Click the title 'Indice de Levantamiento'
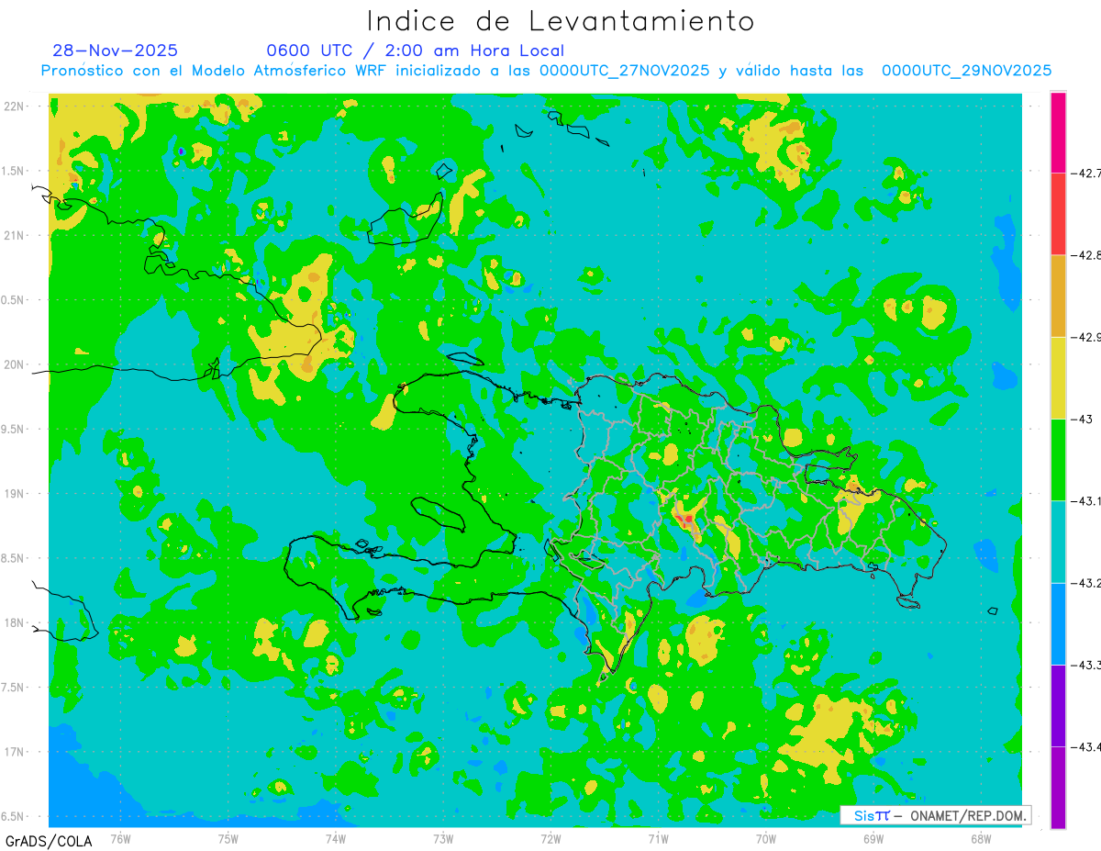The width and height of the screenshot is (1101, 851). 561,20
